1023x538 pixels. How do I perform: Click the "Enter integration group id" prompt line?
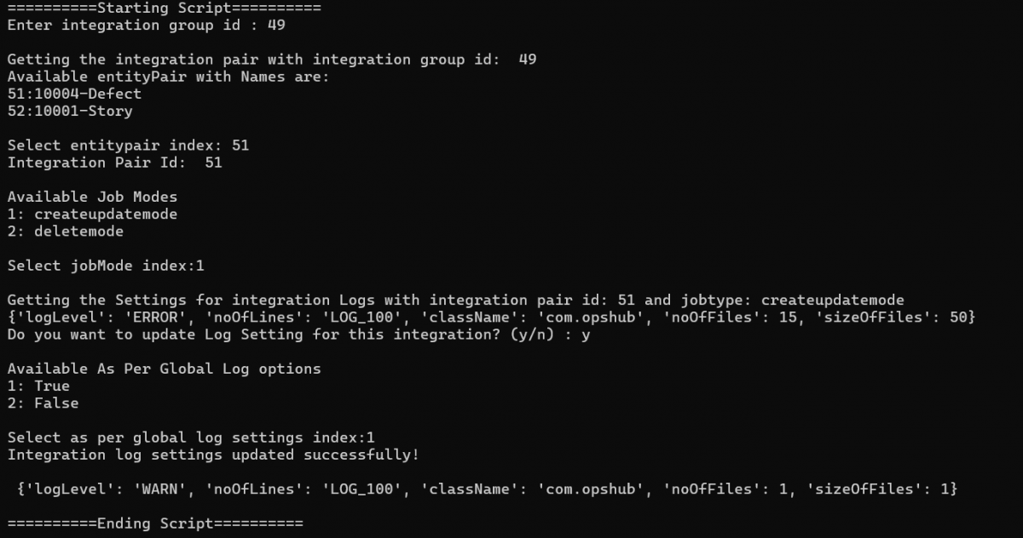point(146,25)
